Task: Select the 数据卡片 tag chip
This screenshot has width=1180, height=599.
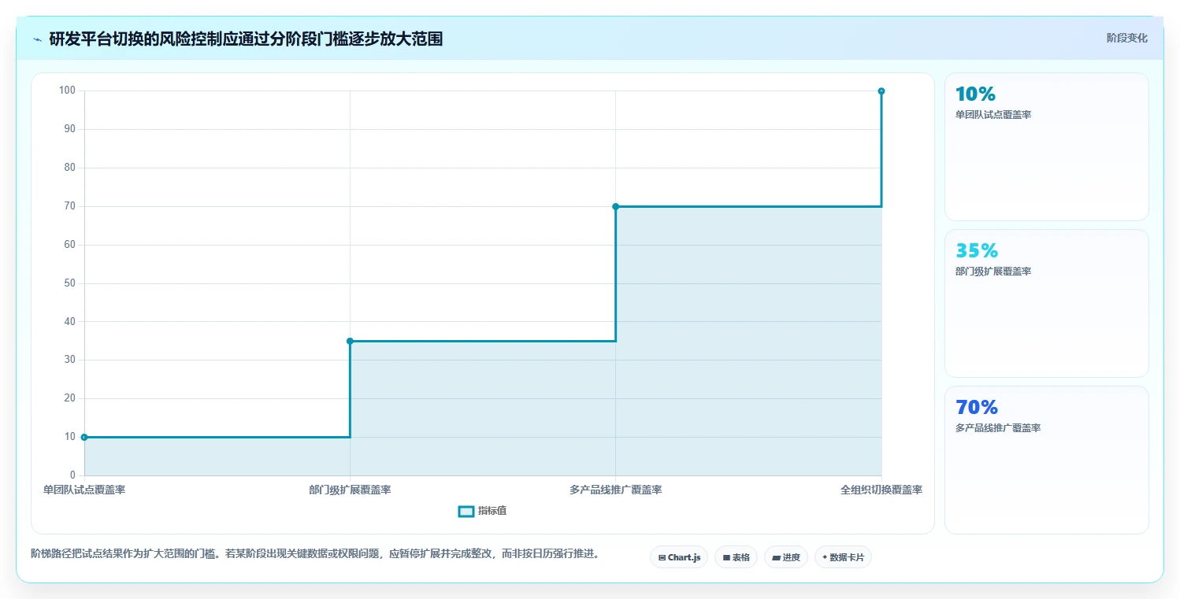Action: click(x=843, y=557)
